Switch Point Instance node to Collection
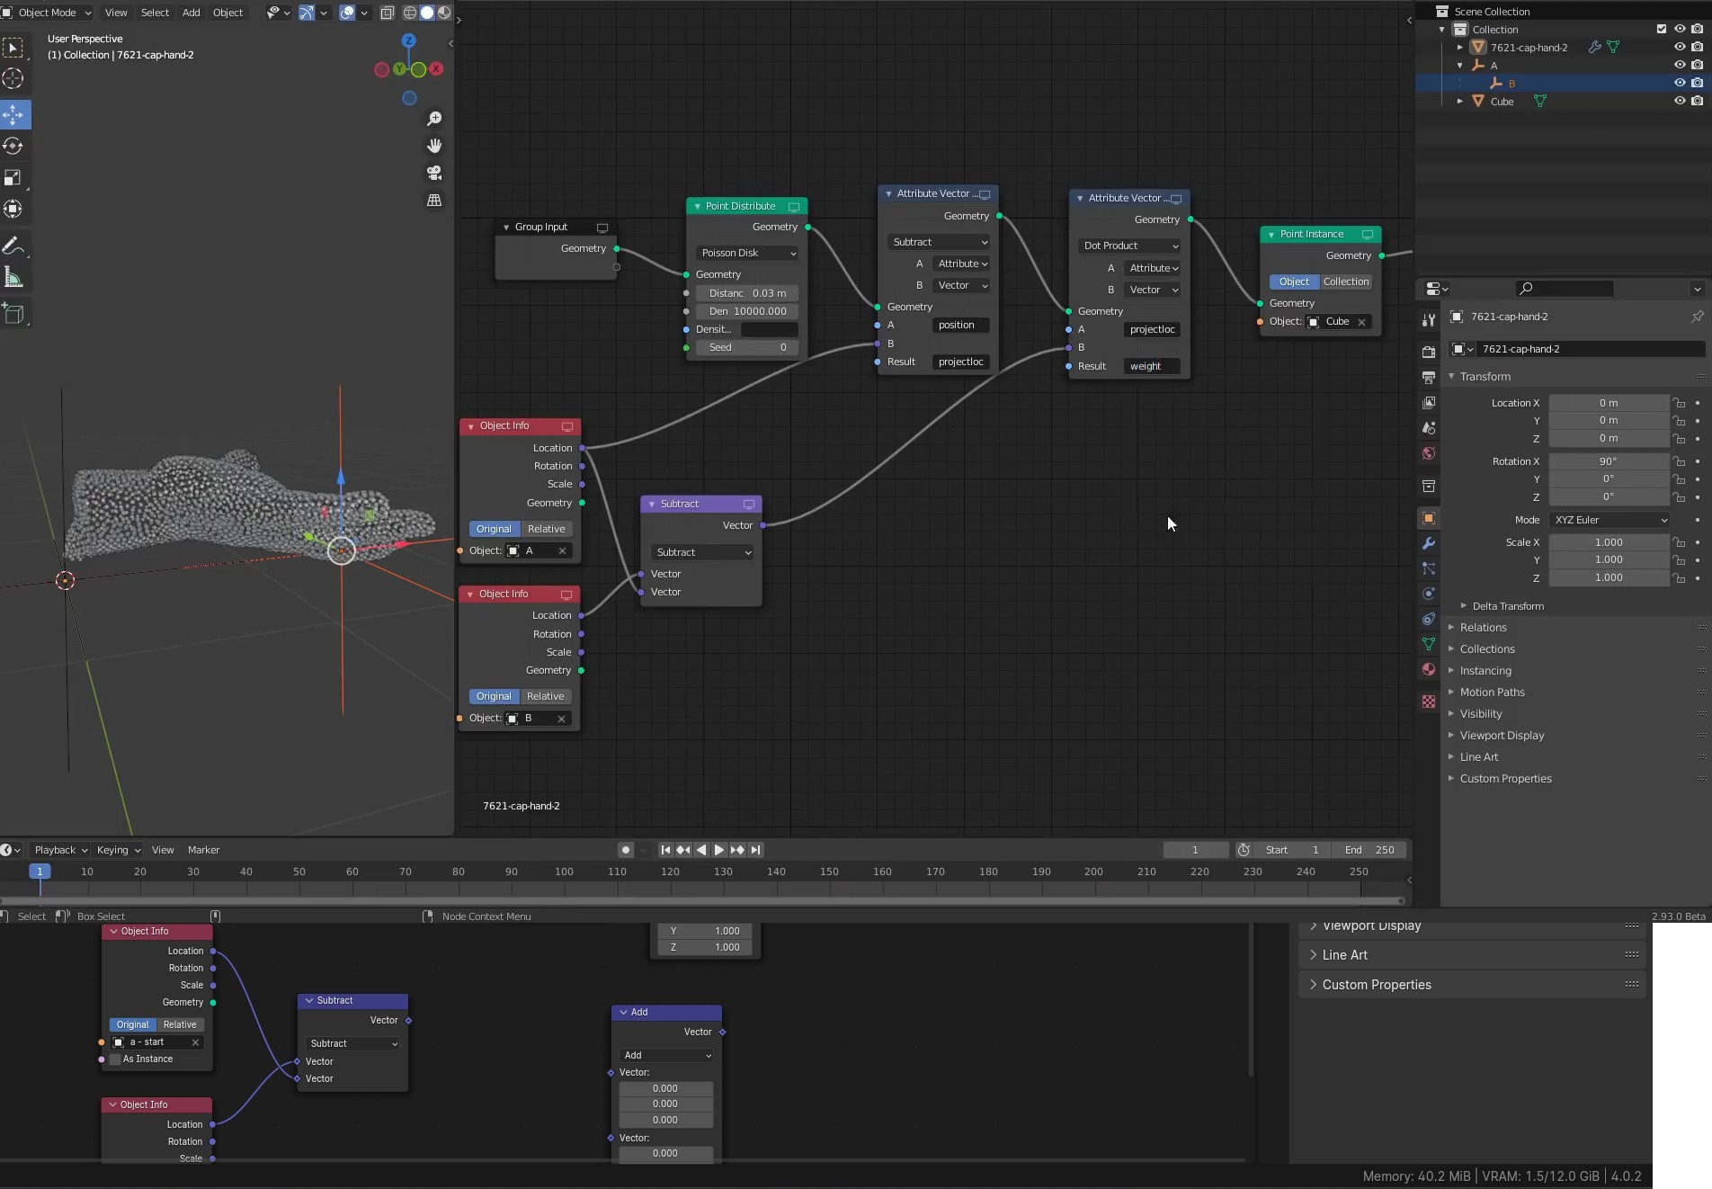The width and height of the screenshot is (1712, 1189). (x=1345, y=282)
